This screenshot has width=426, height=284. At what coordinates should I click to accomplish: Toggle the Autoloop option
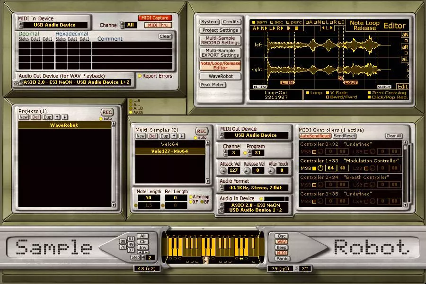pos(191,197)
